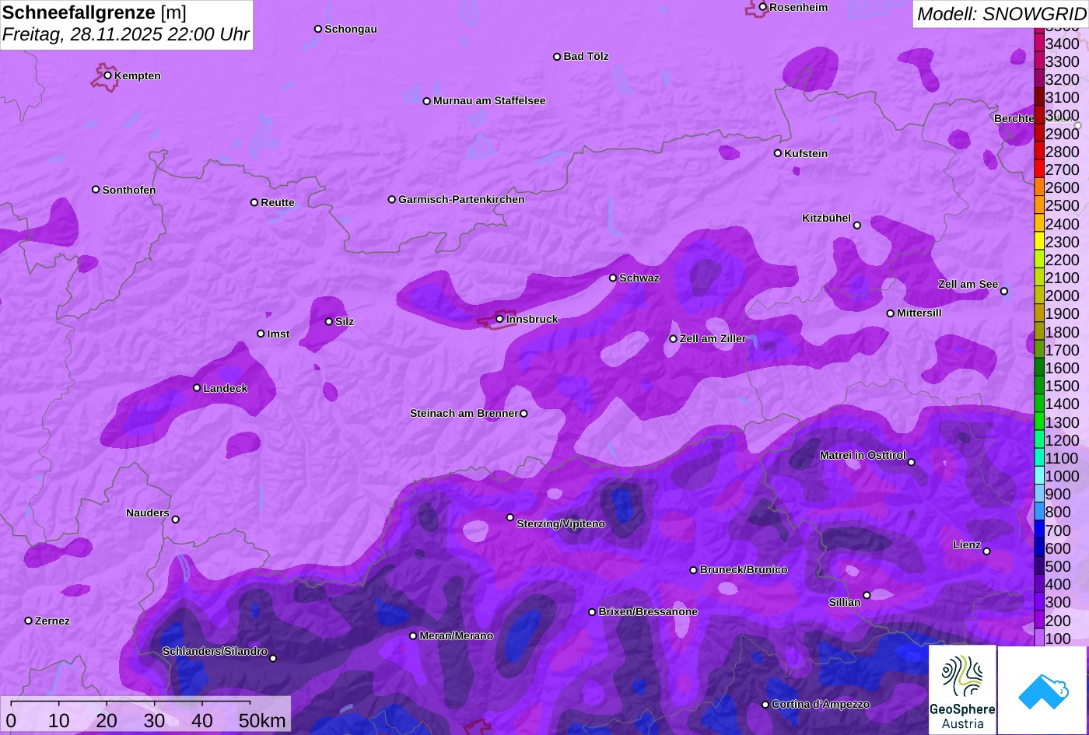Click the Garmisch-Partenkirchen marker dot
Screen dimensions: 1089x735
(x=392, y=199)
